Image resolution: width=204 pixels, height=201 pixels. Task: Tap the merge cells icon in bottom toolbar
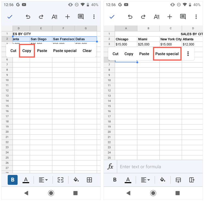tap(60, 180)
